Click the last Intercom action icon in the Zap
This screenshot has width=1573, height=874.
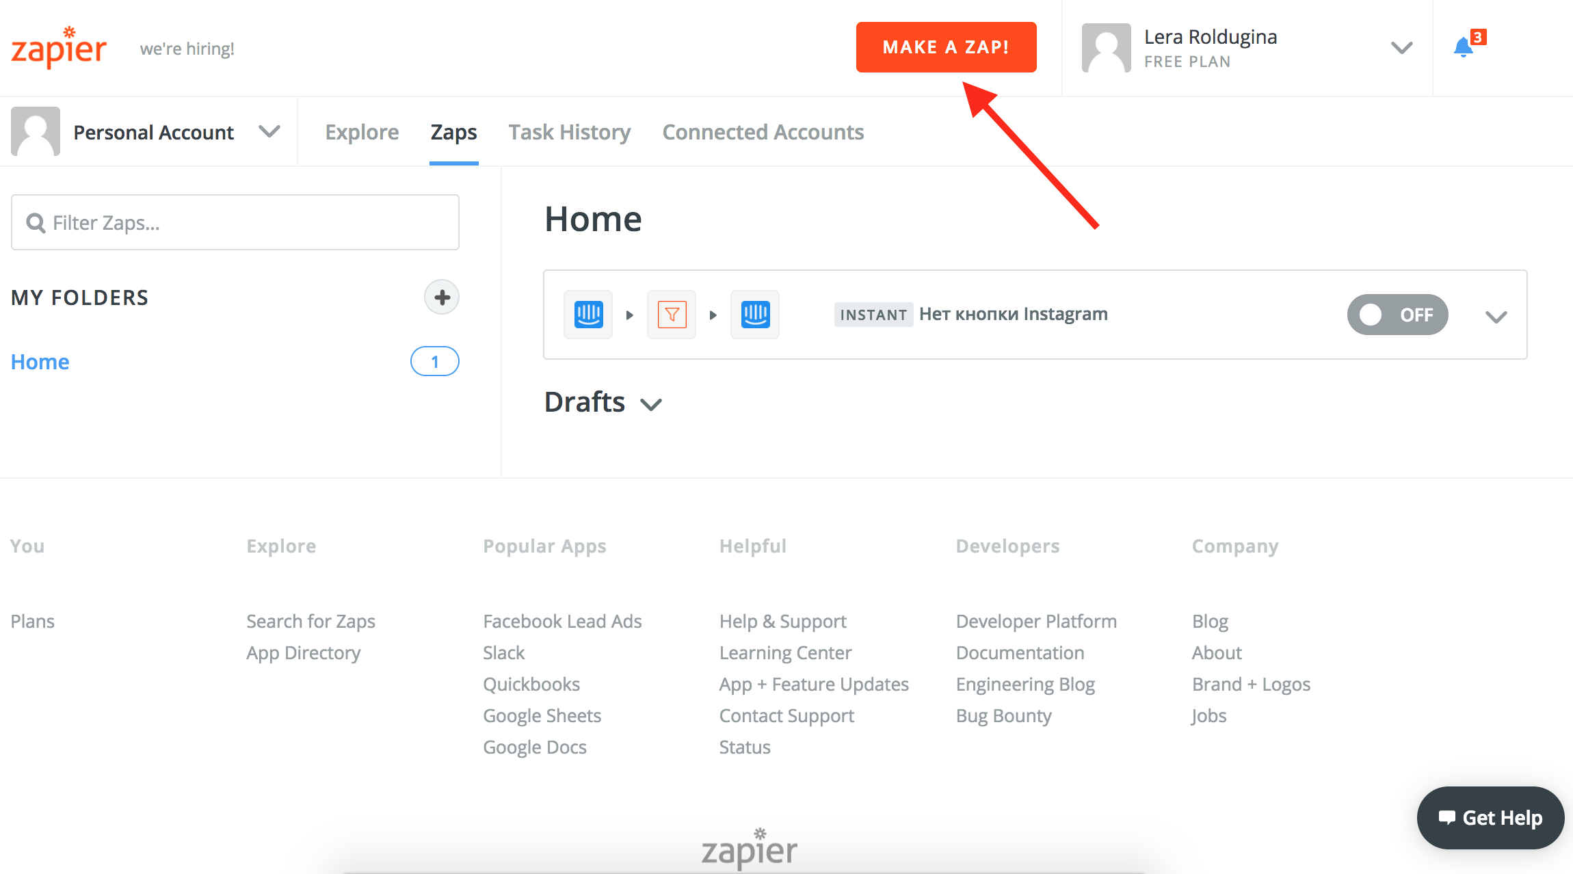[755, 315]
